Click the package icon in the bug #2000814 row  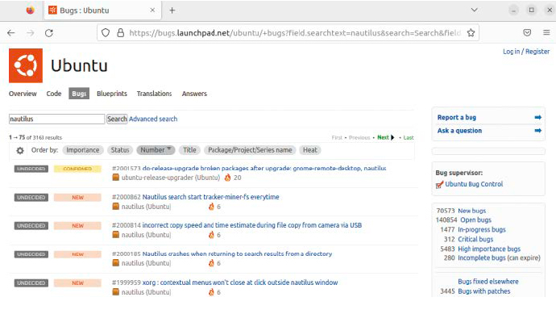click(115, 234)
